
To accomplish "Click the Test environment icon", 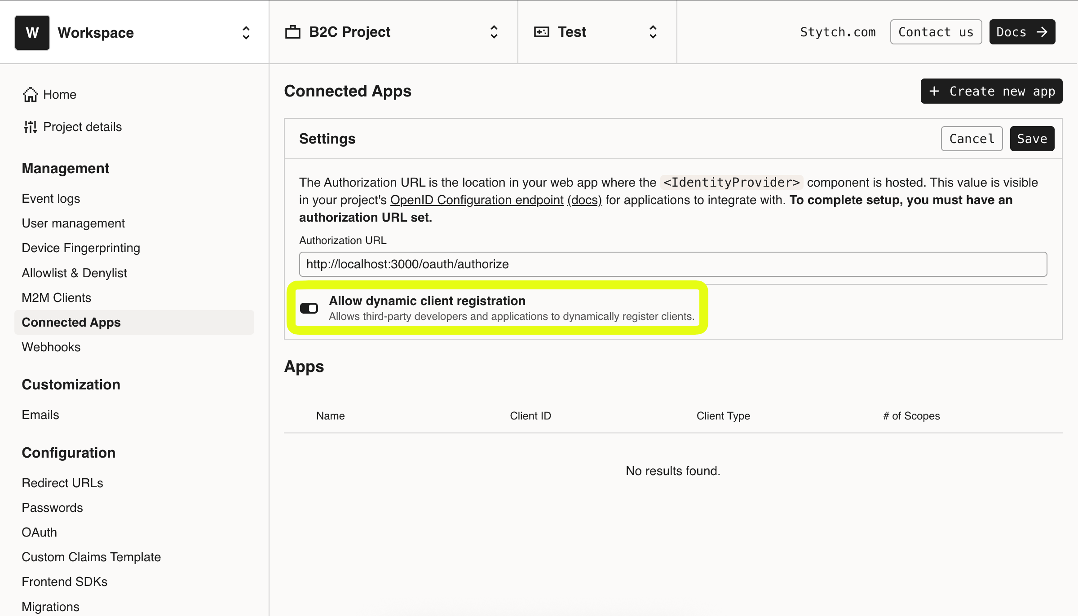I will pyautogui.click(x=541, y=32).
